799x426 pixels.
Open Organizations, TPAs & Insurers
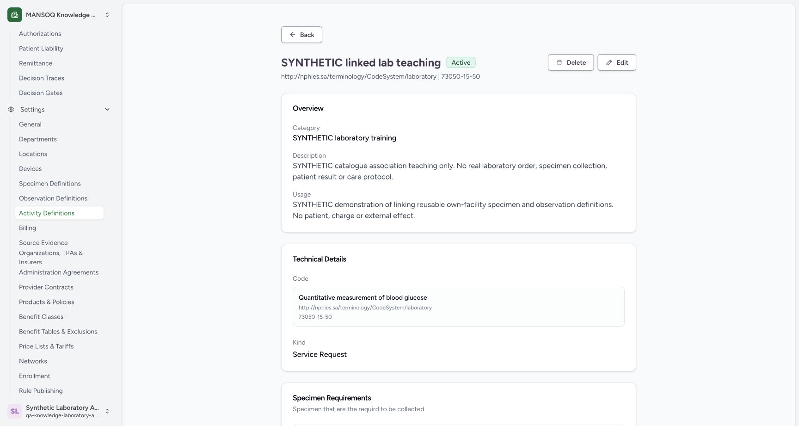[51, 258]
